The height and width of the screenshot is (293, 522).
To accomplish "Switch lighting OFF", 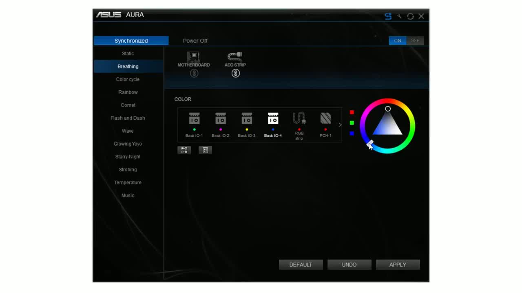I will pyautogui.click(x=415, y=41).
